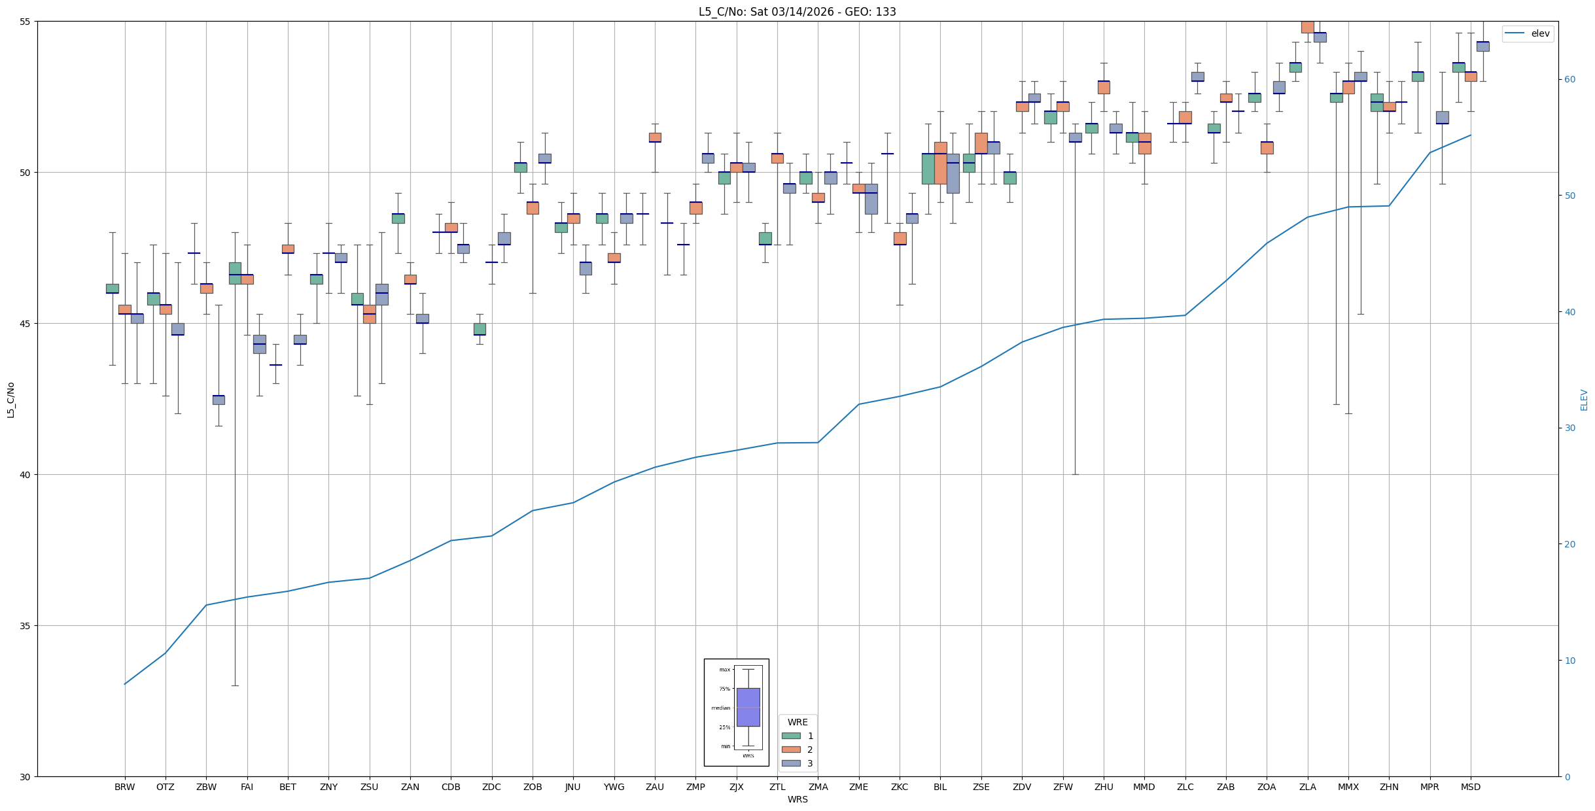Click the green WRE 1 legend swatch
1595x811 pixels.
click(x=790, y=736)
